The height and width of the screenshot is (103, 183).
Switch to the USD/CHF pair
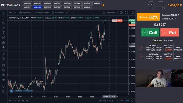click(x=97, y=3)
